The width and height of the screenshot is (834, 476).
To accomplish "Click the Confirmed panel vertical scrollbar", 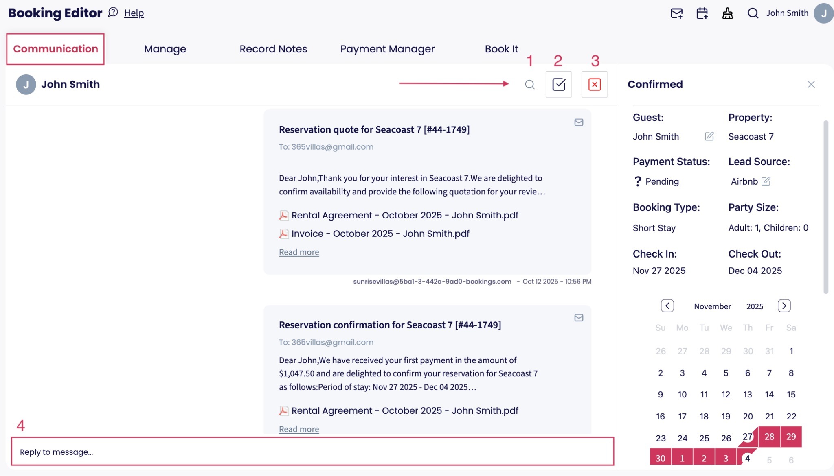I will (825, 207).
